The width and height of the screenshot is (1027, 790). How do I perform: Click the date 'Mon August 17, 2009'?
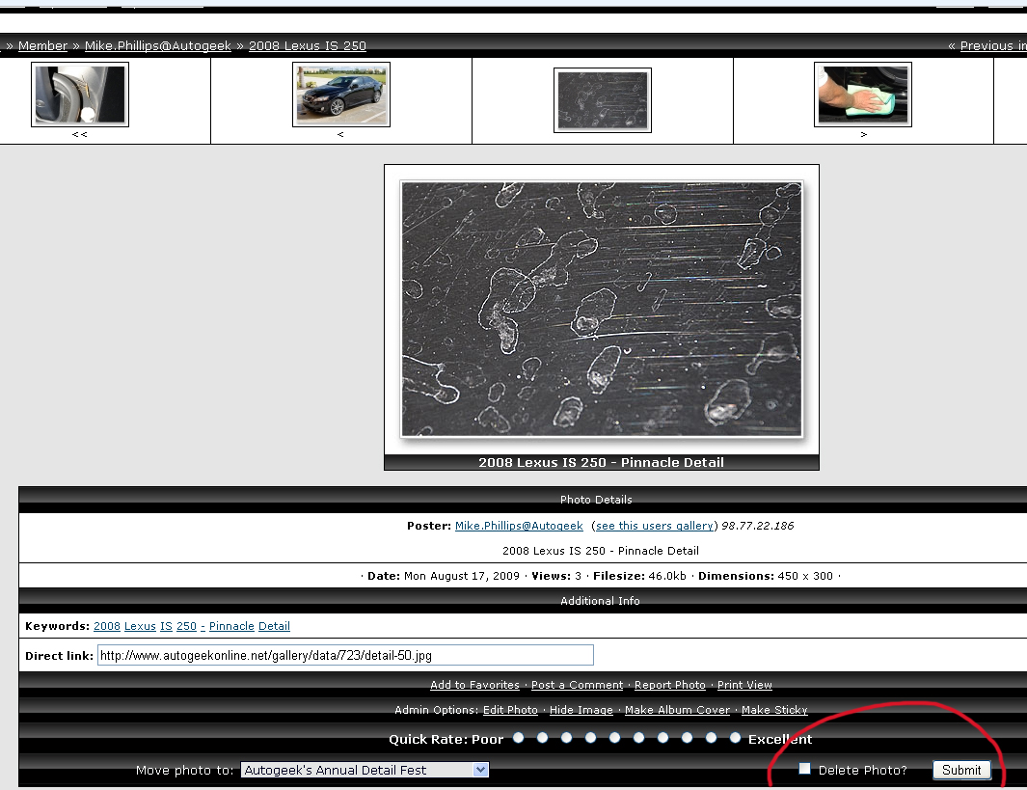tap(462, 577)
